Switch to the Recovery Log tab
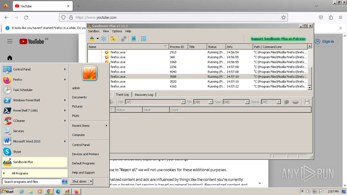 click(144, 95)
